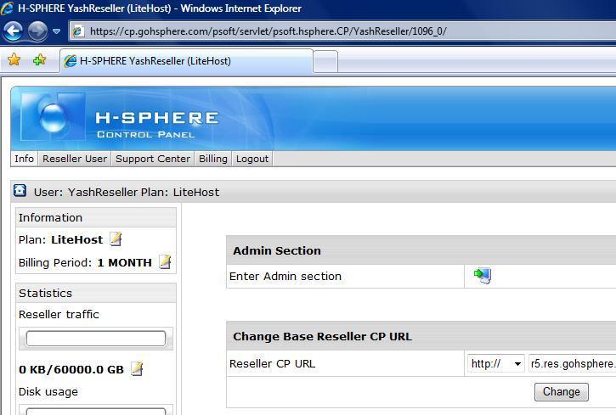616x415 pixels.
Task: Click the edit icon beside traffic quota
Action: coord(137,369)
